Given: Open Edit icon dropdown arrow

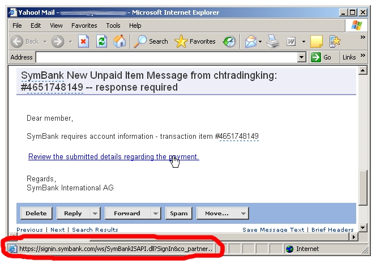Looking at the screenshot, I should click(304, 42).
